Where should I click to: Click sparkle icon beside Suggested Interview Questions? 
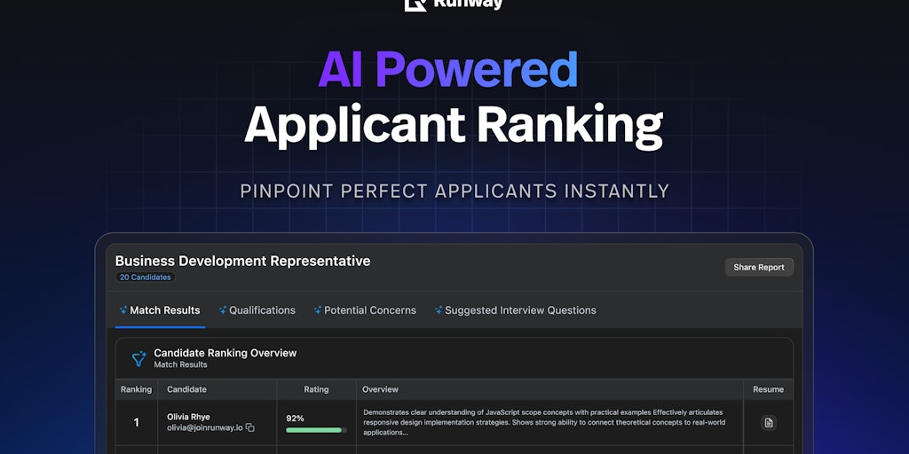click(439, 309)
